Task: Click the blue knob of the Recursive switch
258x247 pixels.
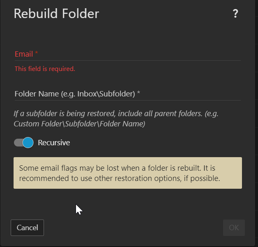Action: [x=28, y=143]
